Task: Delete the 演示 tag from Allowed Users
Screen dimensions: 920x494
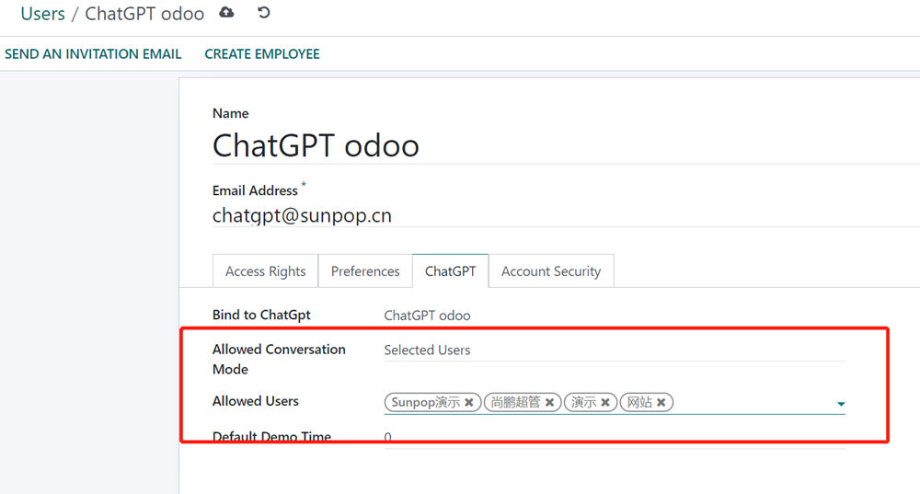Action: pyautogui.click(x=605, y=403)
